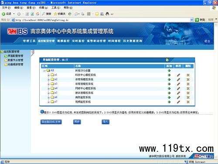Click the 转到 Go button
The width and height of the screenshot is (218, 164).
click(200, 20)
